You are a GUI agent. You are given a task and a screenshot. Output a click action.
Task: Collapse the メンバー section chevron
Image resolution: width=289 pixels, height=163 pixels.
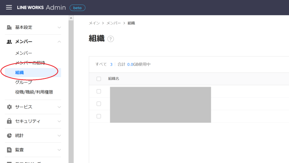pyautogui.click(x=59, y=42)
